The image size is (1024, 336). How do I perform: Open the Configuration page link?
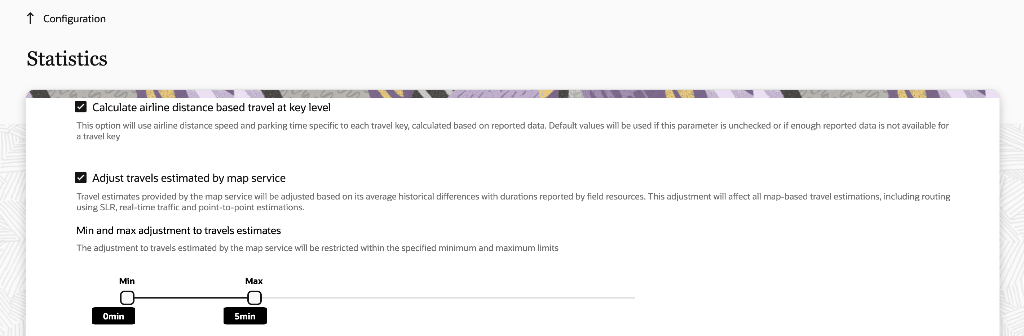[74, 19]
